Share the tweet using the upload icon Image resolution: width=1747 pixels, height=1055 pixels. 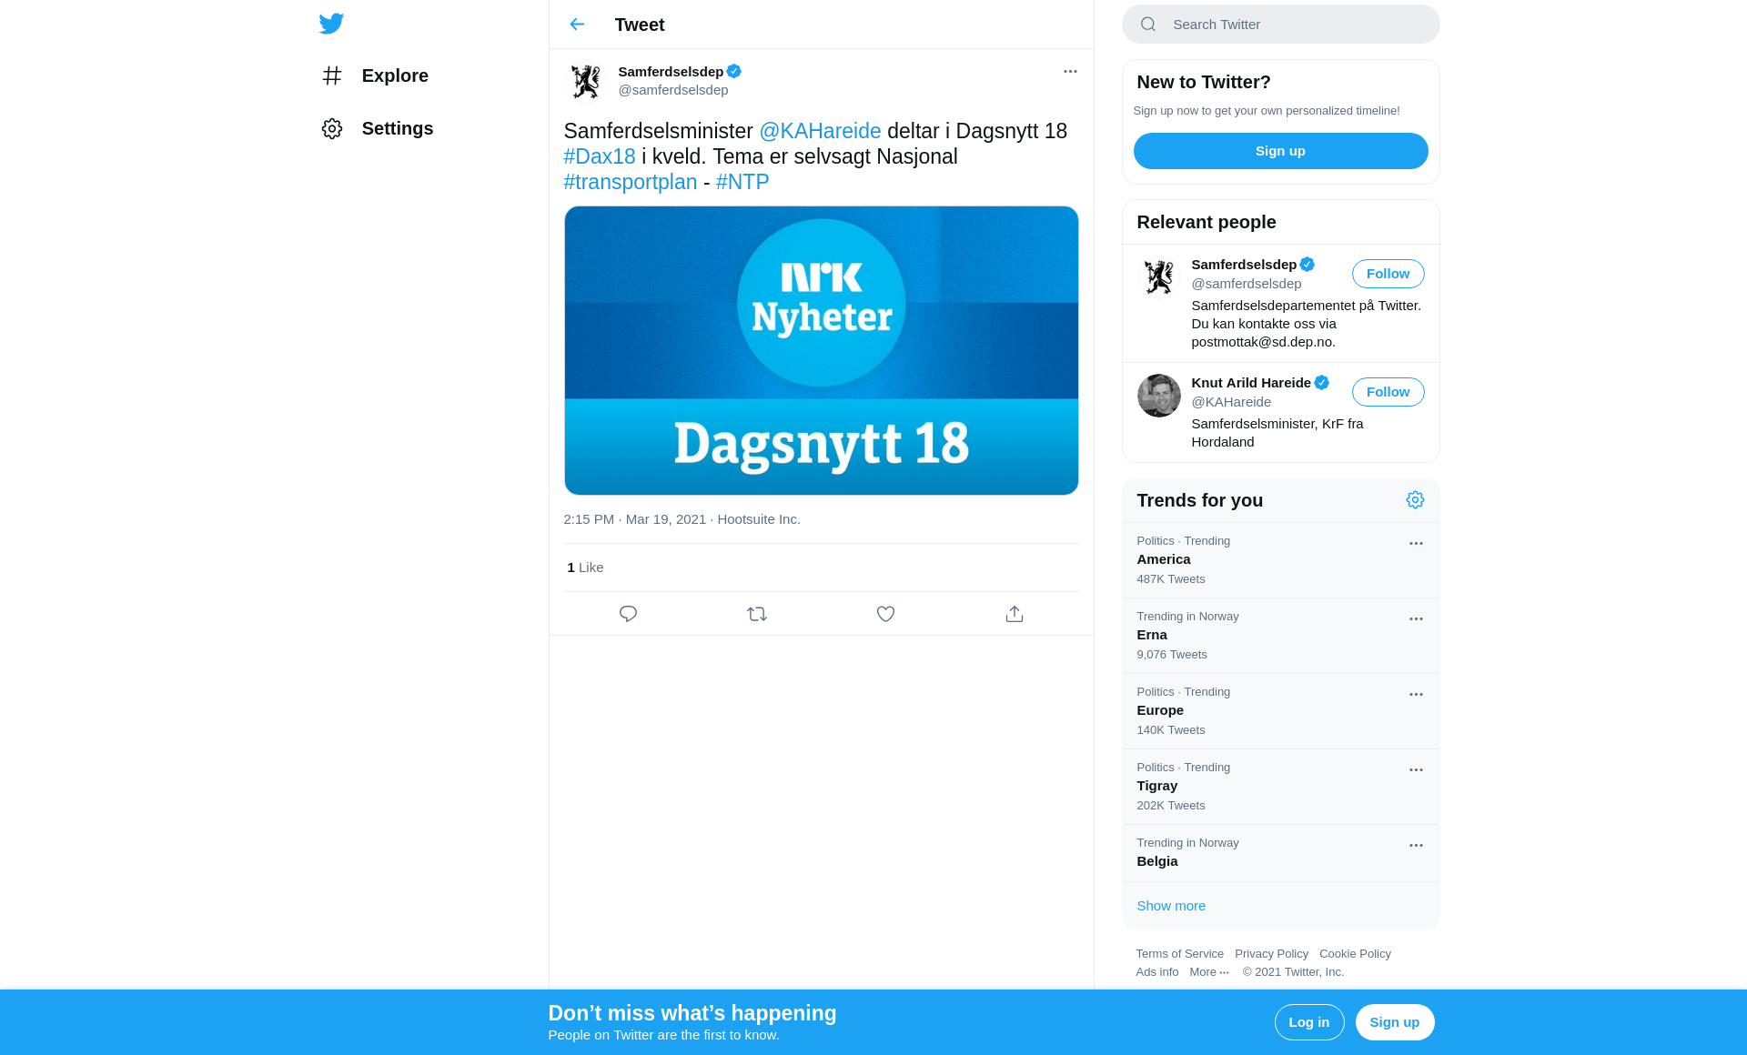point(1015,614)
